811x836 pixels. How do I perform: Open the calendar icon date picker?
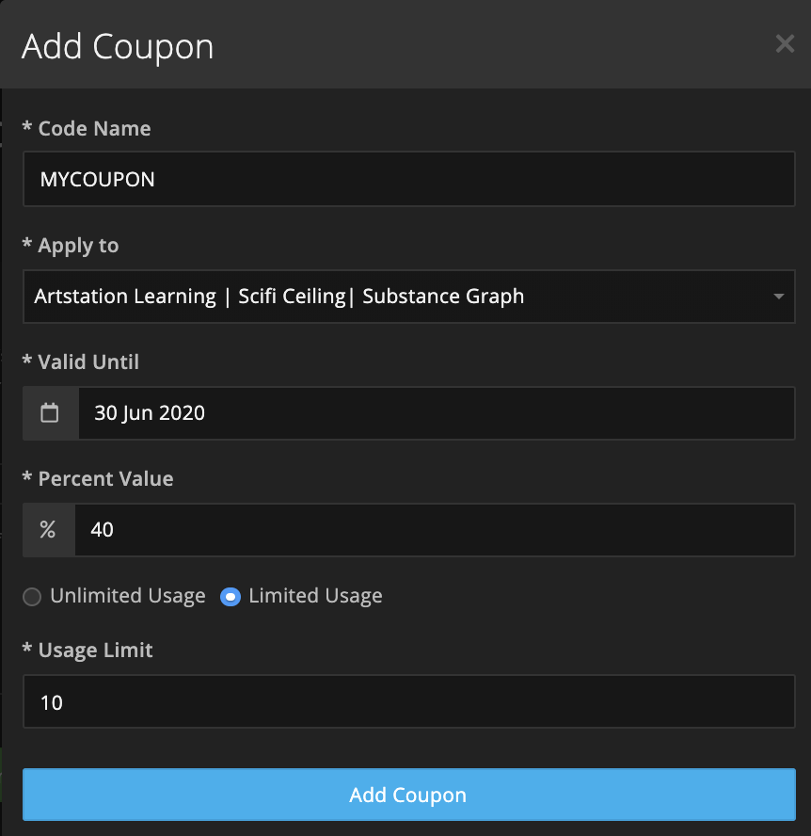pyautogui.click(x=50, y=413)
